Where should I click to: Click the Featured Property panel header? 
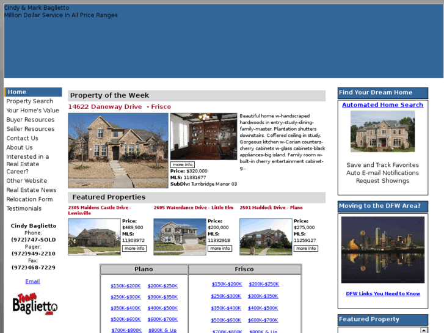pos(383,320)
